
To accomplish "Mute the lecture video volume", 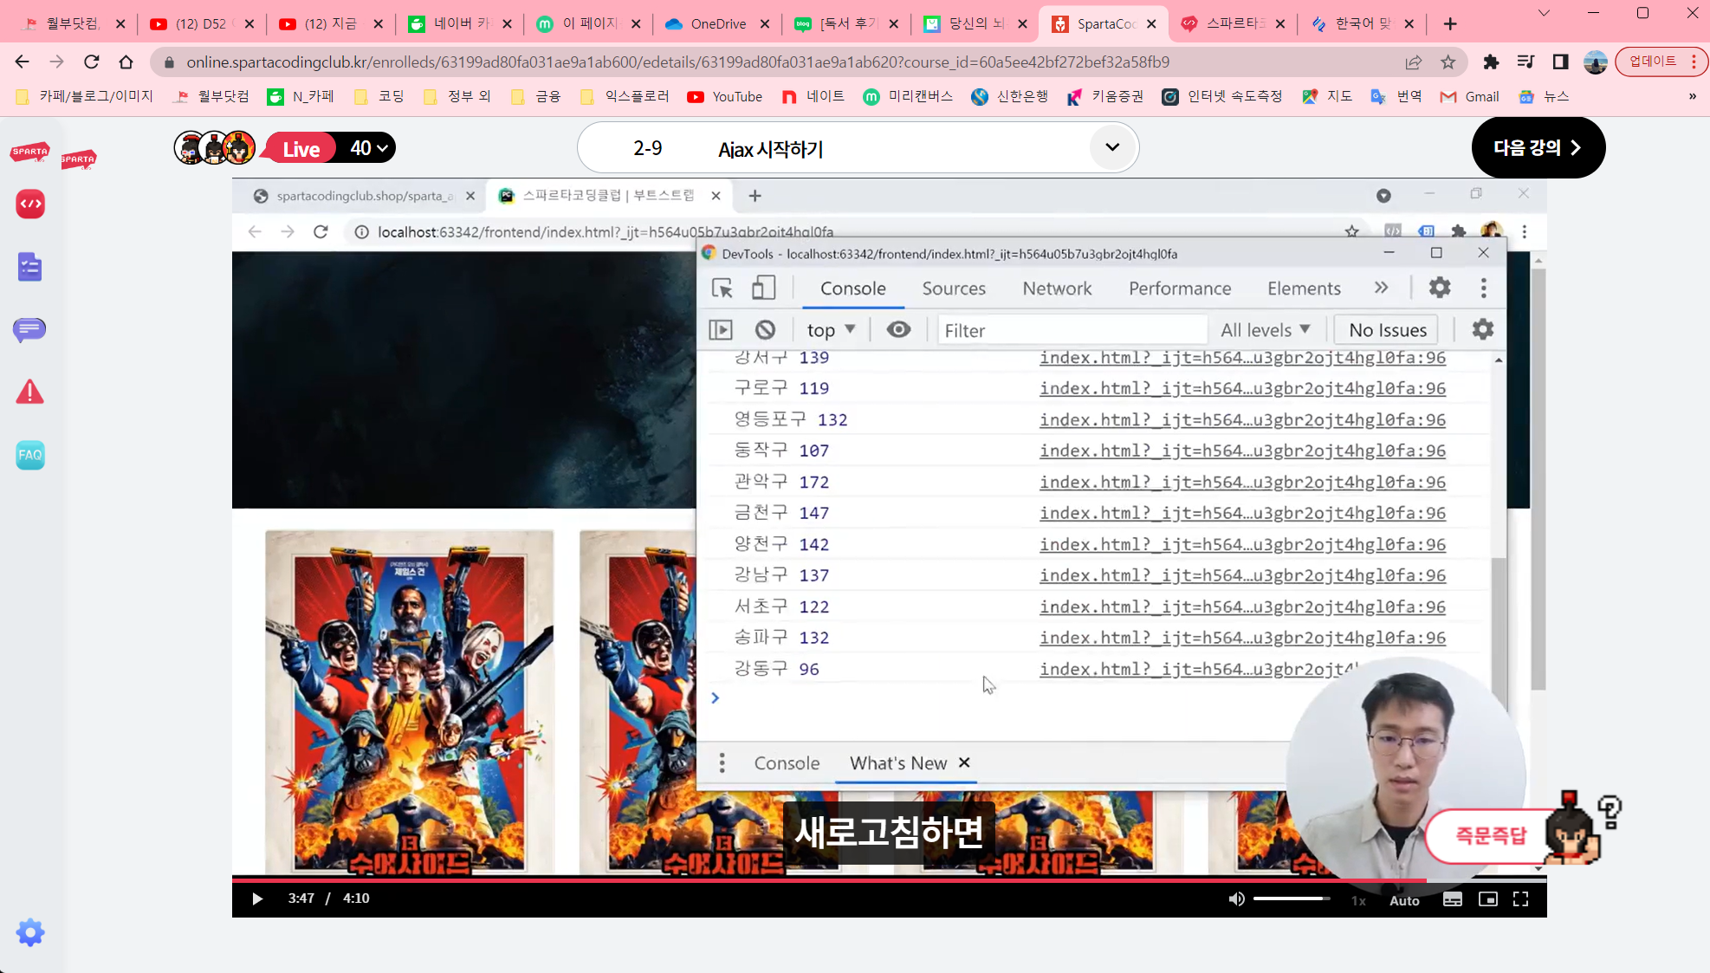I will coord(1236,899).
